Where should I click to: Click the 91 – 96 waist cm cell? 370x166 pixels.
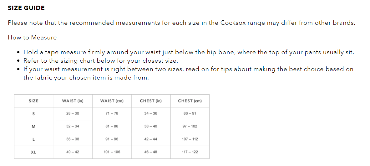112,139
